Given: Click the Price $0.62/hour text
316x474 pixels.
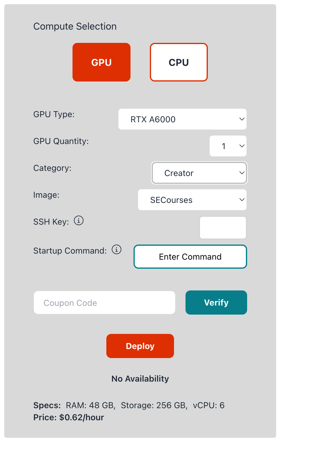Looking at the screenshot, I should coord(69,417).
